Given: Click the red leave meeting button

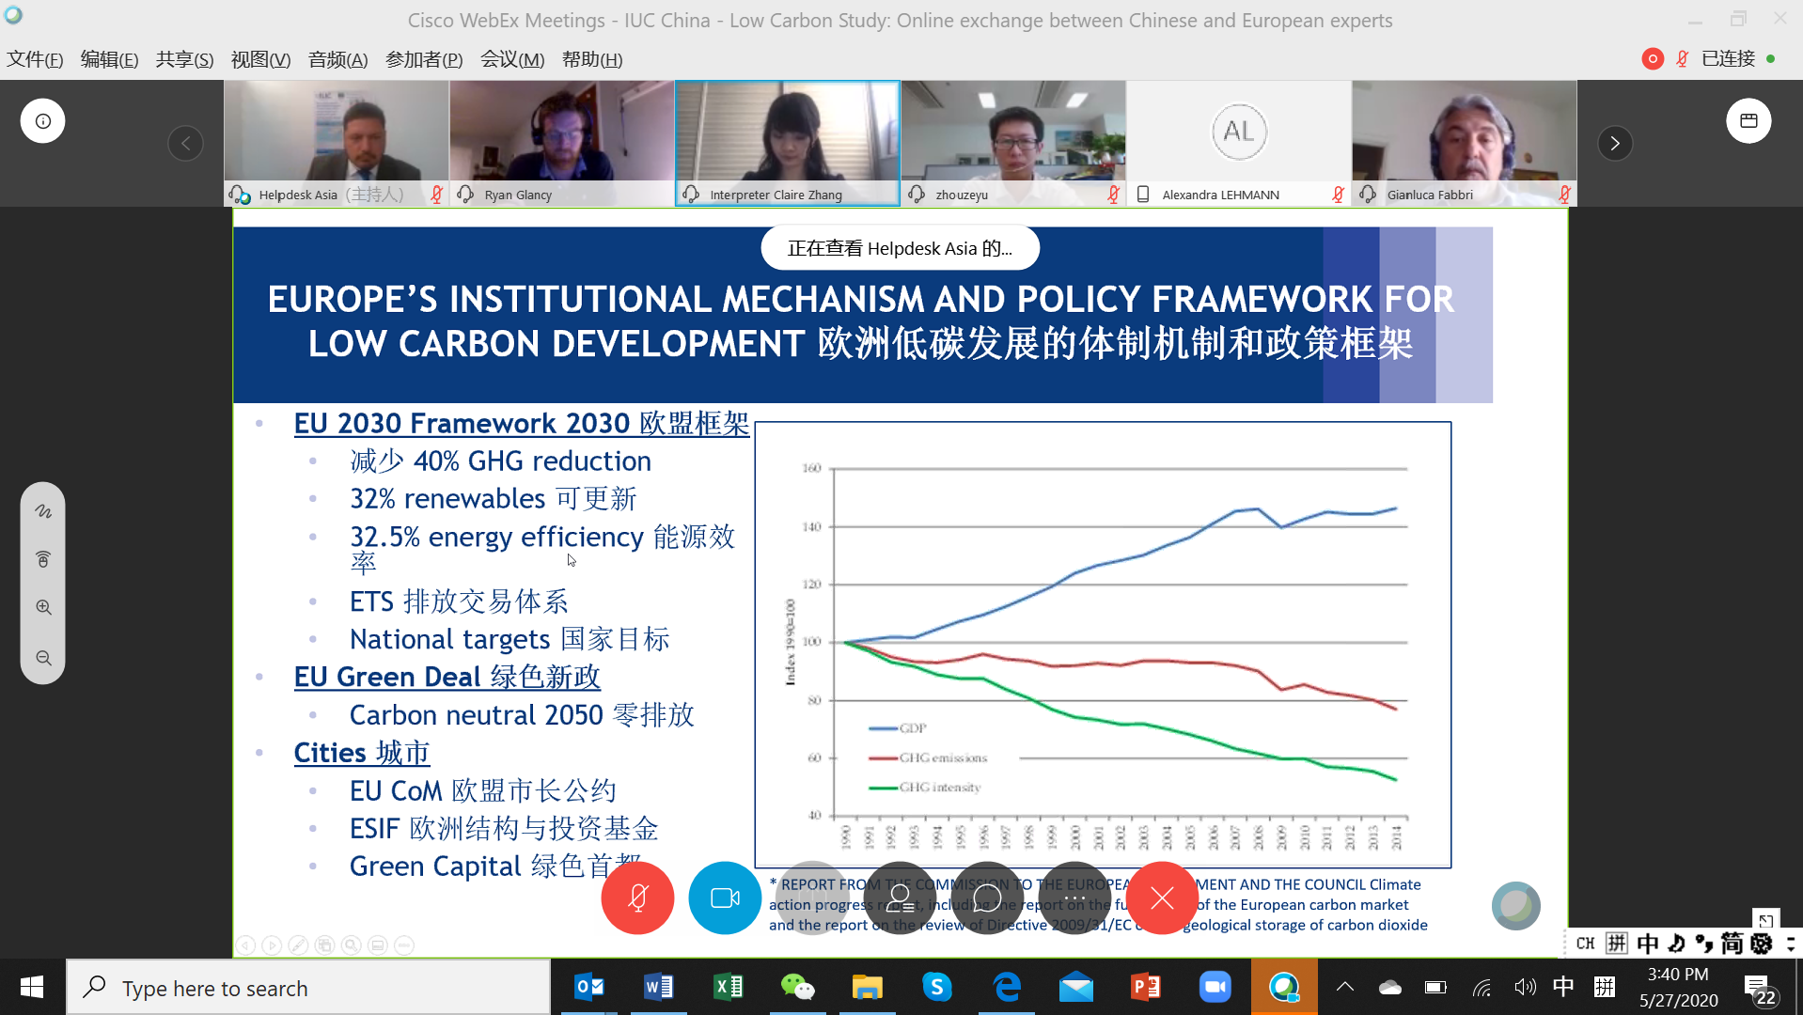Looking at the screenshot, I should pyautogui.click(x=1162, y=898).
